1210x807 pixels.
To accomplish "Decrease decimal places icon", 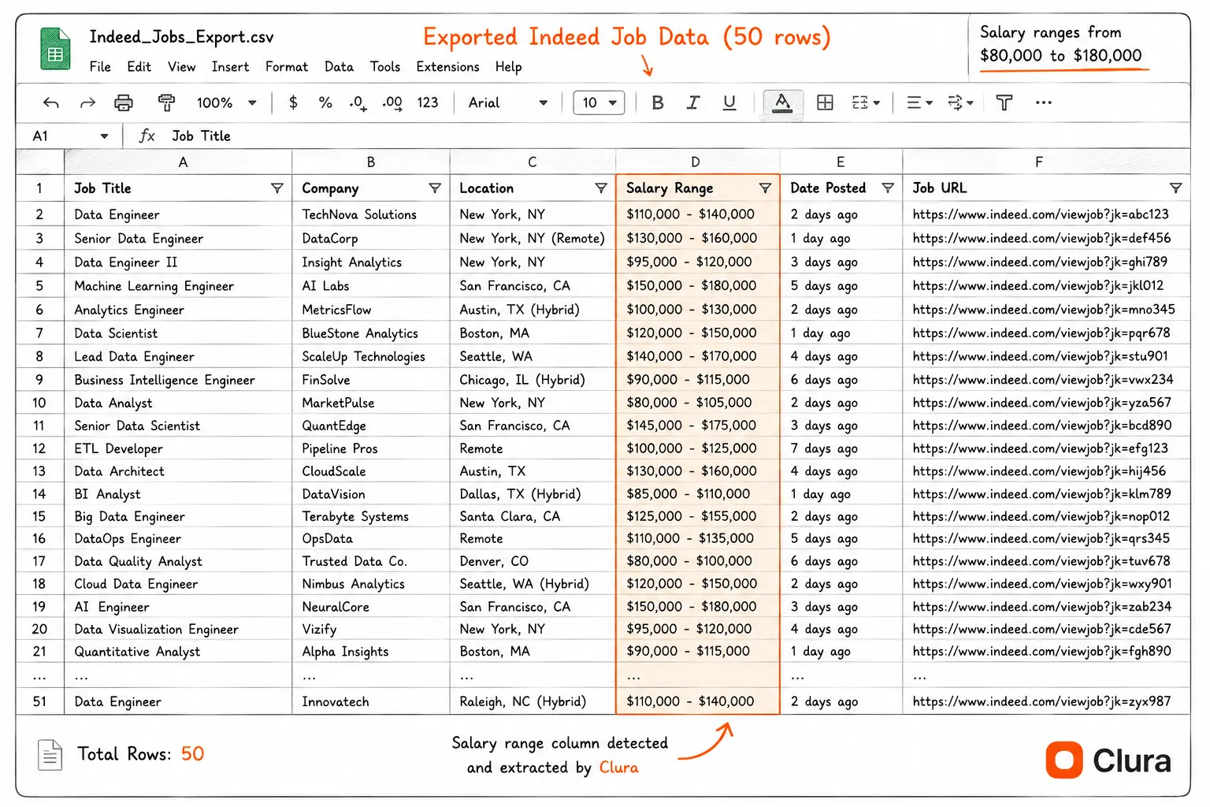I will [x=358, y=103].
